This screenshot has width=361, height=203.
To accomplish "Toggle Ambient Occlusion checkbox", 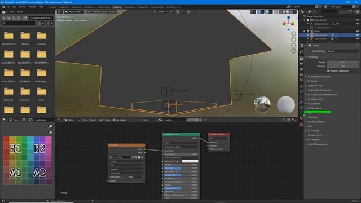I will click(x=309, y=77).
